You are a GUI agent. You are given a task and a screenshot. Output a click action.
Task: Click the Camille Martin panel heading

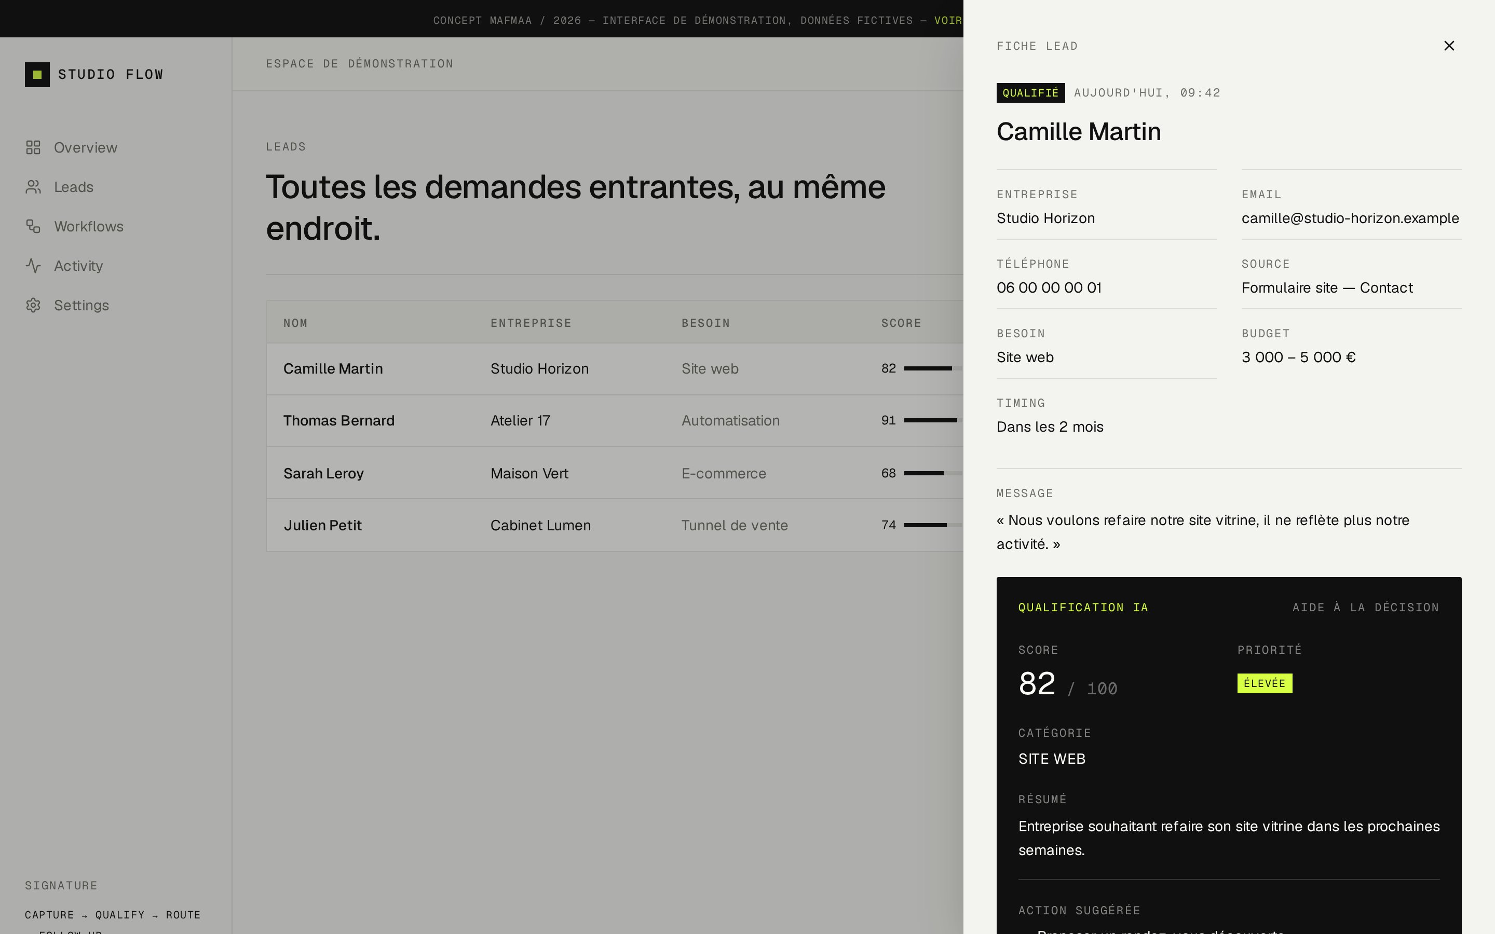[1079, 132]
